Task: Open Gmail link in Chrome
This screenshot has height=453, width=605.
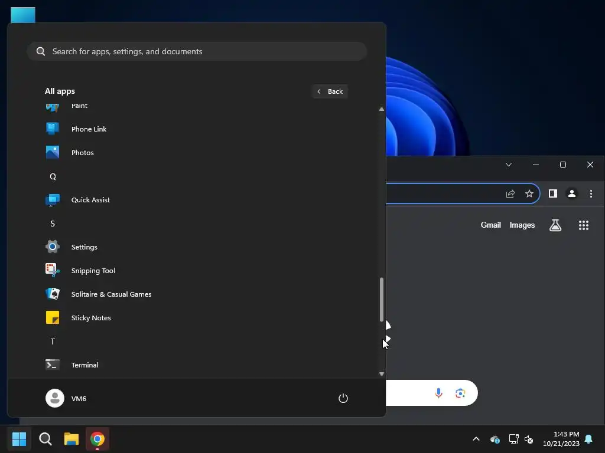Action: 490,225
